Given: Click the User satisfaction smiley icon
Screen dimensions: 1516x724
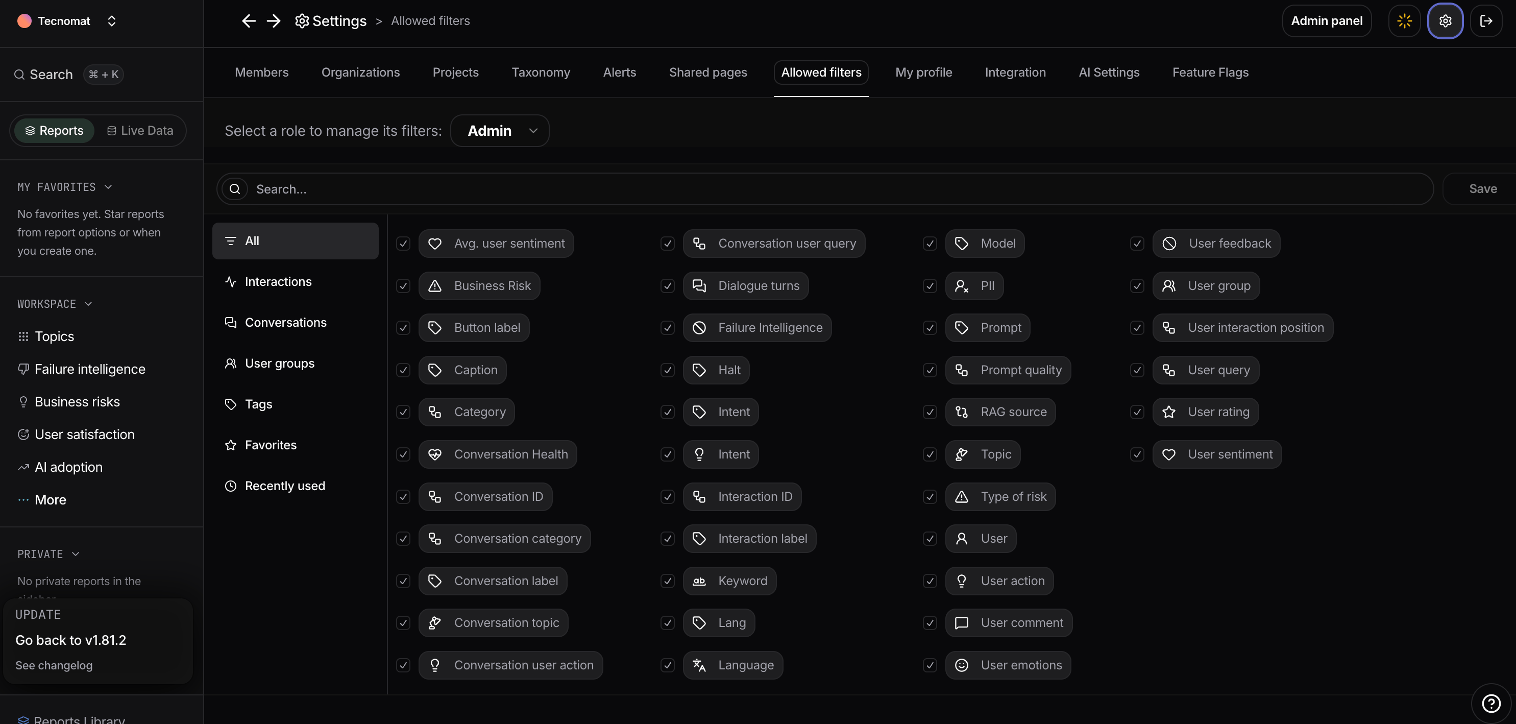Looking at the screenshot, I should (x=23, y=435).
